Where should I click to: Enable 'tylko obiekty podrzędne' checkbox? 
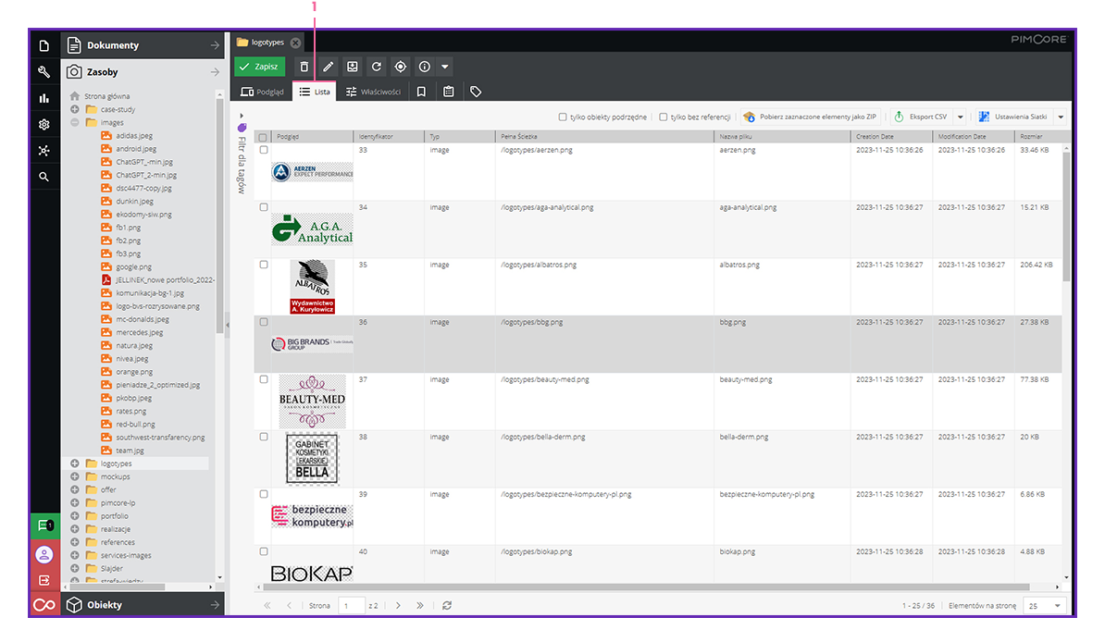click(x=563, y=117)
